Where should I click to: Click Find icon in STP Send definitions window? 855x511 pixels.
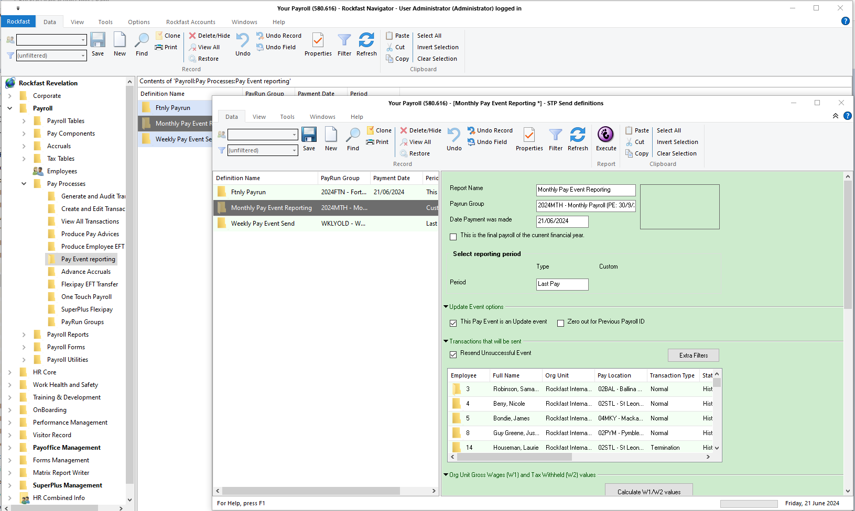pos(353,139)
